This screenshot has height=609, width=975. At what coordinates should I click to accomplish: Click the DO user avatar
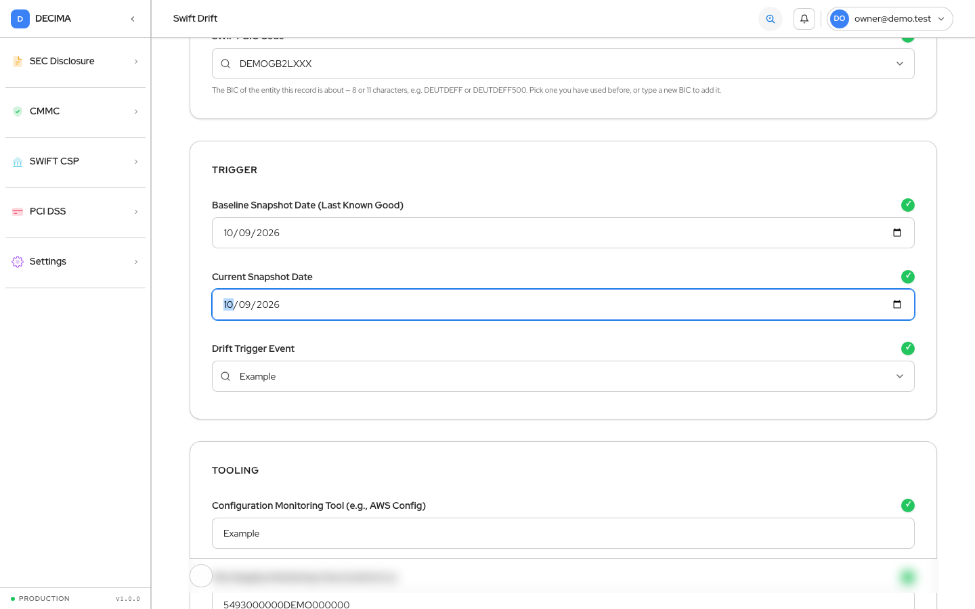click(840, 19)
